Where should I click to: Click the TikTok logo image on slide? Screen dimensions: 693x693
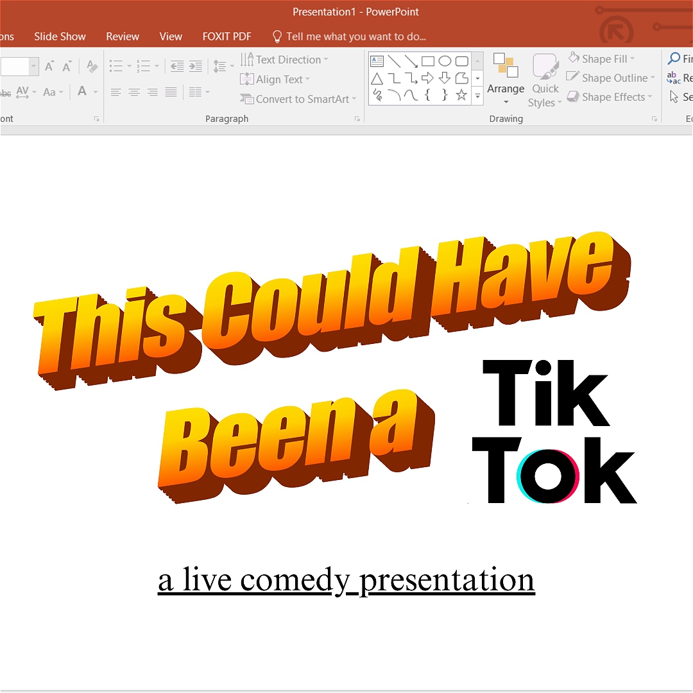pos(554,432)
